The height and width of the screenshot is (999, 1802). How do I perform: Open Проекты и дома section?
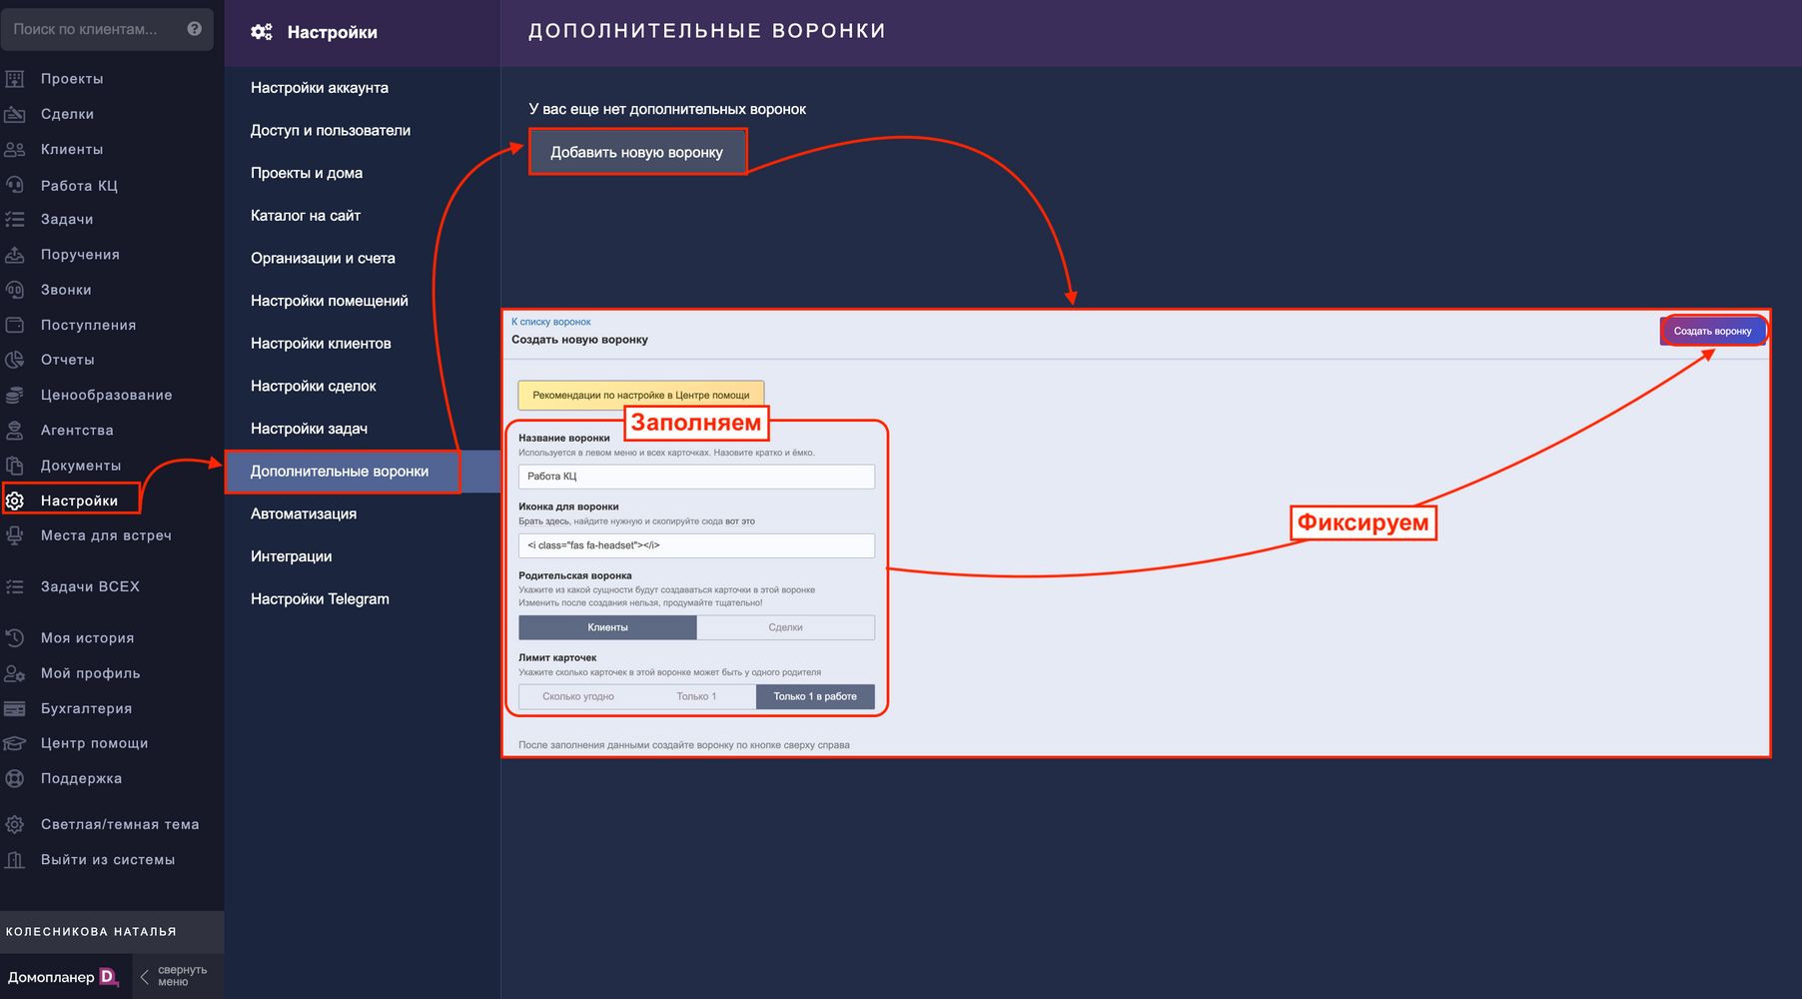pos(307,173)
